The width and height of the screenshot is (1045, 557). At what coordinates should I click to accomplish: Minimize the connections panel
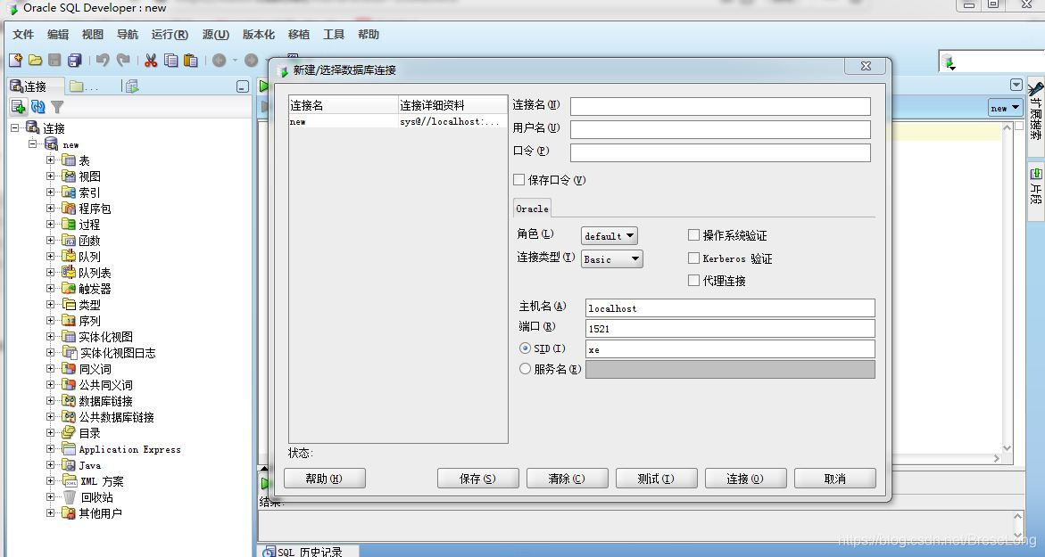pyautogui.click(x=243, y=86)
